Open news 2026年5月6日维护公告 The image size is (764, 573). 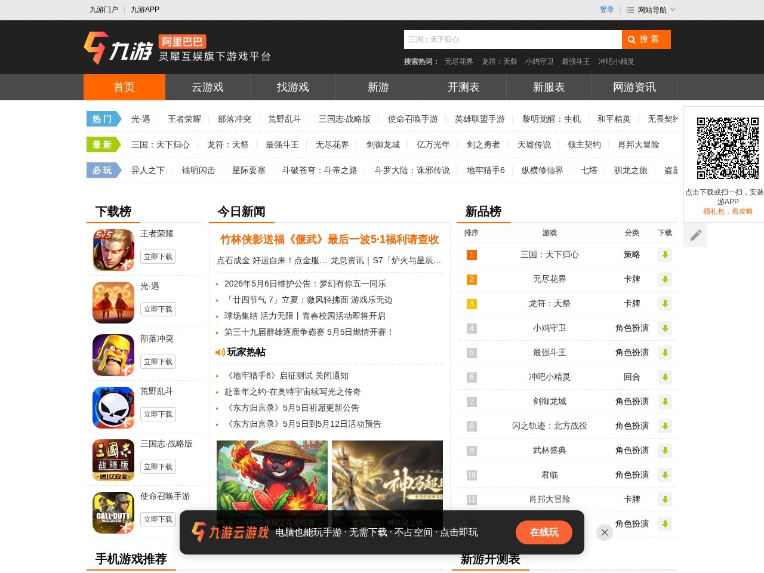(x=305, y=284)
